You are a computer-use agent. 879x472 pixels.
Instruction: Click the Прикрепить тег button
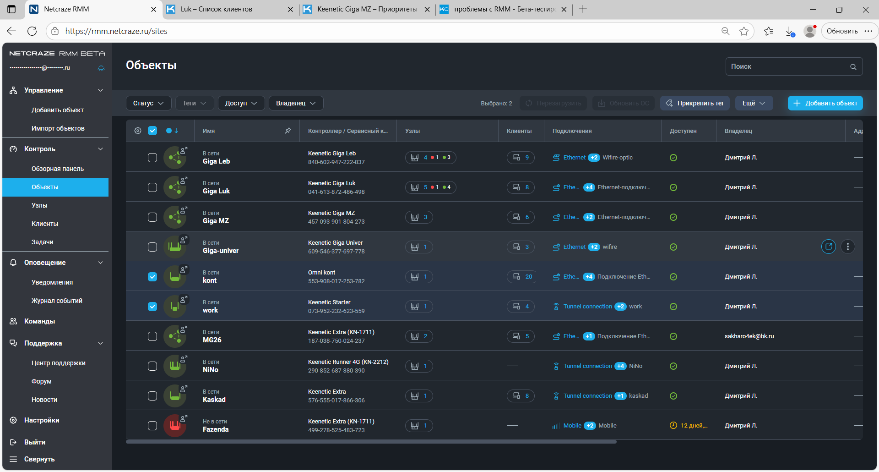click(x=695, y=103)
